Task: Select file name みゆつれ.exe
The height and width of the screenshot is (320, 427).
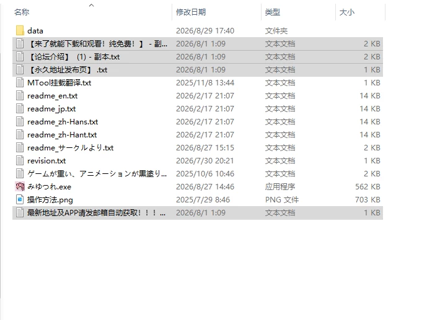Action: 50,187
